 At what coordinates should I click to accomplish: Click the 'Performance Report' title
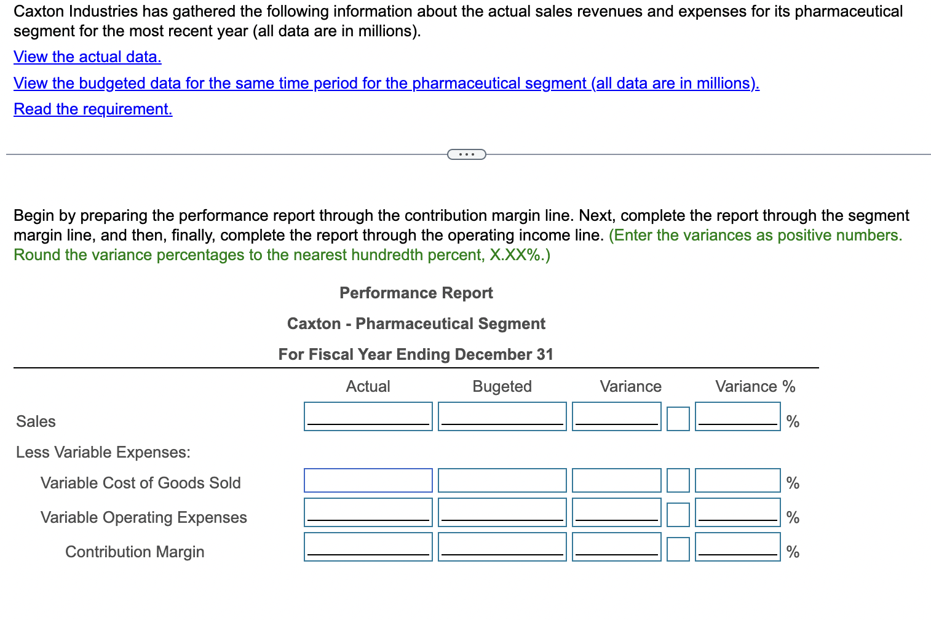click(x=416, y=293)
